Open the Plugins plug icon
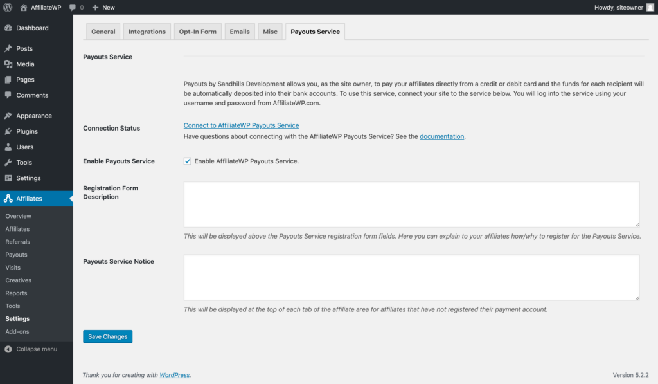Viewport: 658px width, 384px height. (x=8, y=131)
